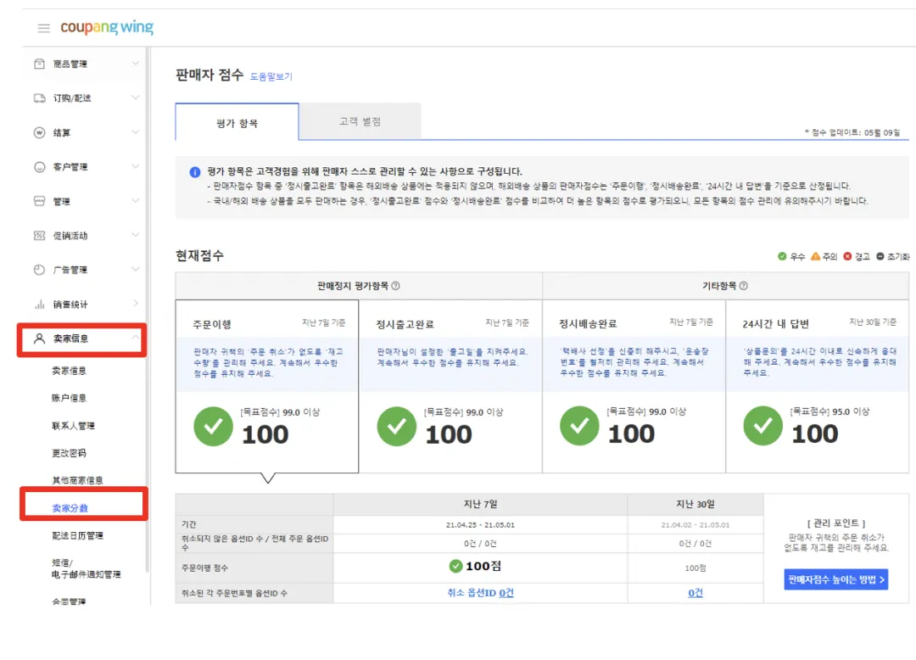
Task: Click the coupang wing logo
Action: (x=107, y=27)
